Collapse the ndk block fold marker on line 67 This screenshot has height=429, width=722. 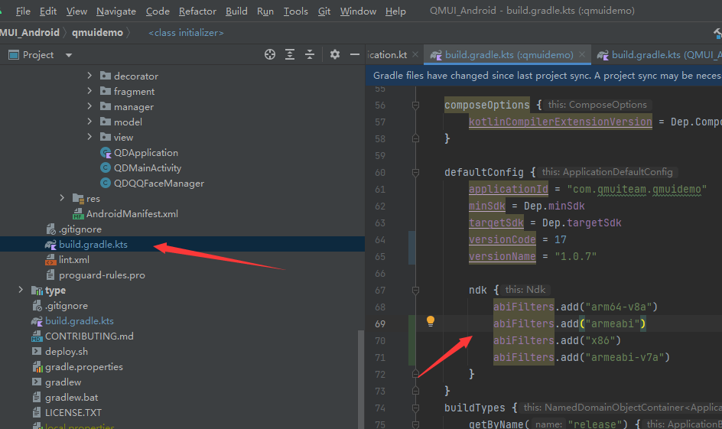click(x=415, y=291)
